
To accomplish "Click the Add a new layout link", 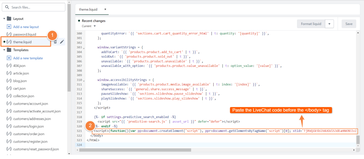I will pyautogui.click(x=26, y=27).
